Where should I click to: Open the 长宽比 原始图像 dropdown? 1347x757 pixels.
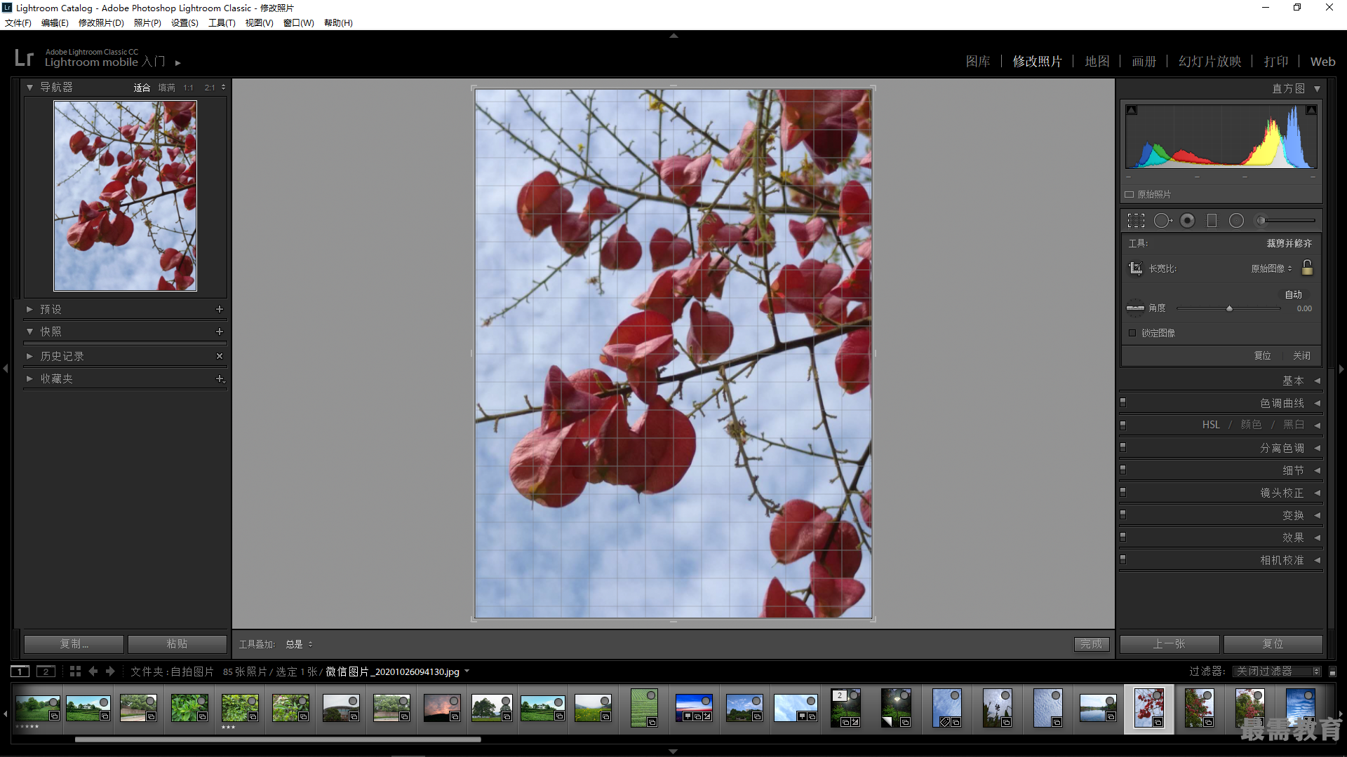pyautogui.click(x=1271, y=268)
